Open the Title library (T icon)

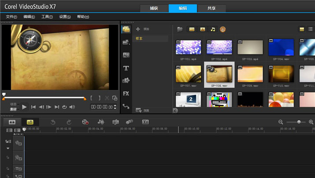point(126,68)
